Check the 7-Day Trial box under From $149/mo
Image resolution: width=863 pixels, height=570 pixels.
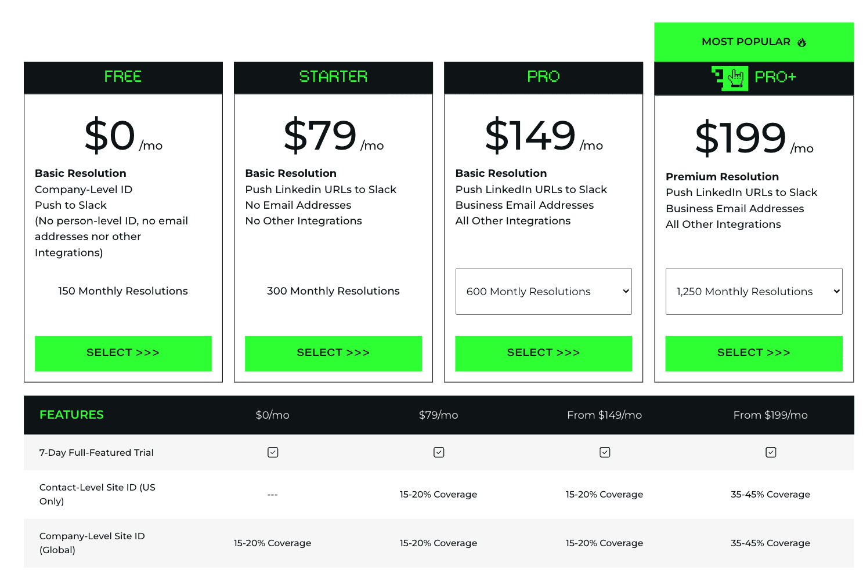(605, 452)
